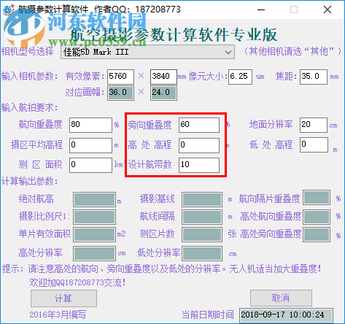This screenshot has width=345, height=324.
Task: Select the effective pixel height field 3840
Action: pos(163,77)
